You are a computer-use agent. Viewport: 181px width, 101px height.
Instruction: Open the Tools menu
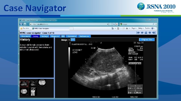(x=148, y=28)
